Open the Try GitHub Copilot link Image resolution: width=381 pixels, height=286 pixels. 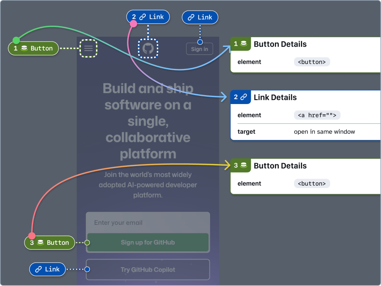click(x=148, y=270)
